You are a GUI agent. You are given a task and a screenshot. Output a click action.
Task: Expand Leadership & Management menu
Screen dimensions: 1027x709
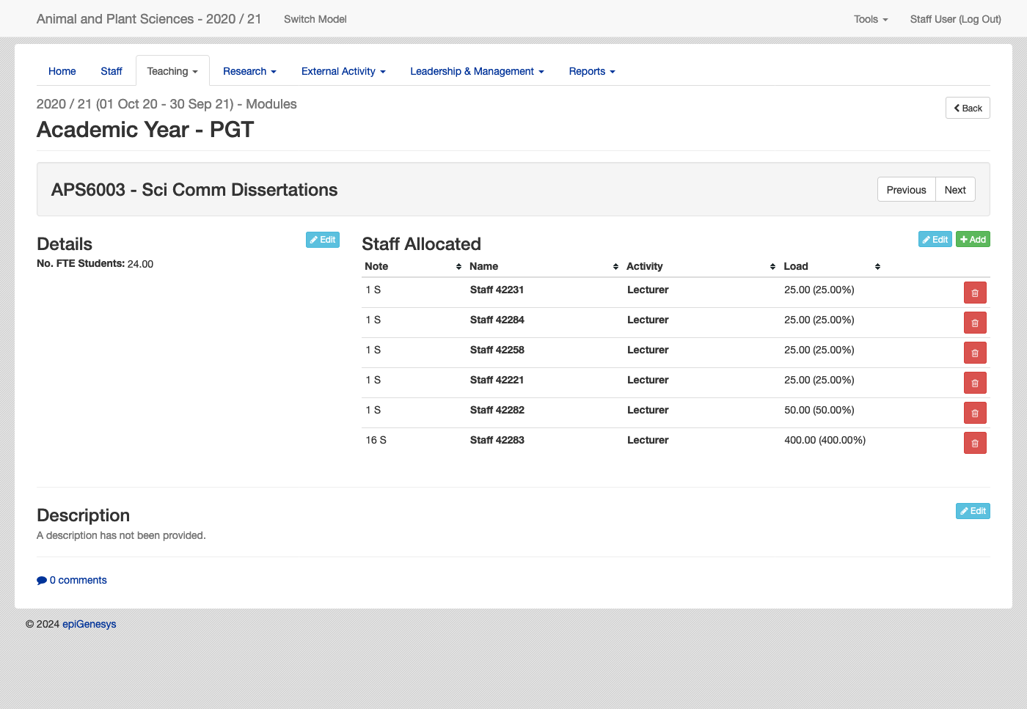click(x=477, y=71)
